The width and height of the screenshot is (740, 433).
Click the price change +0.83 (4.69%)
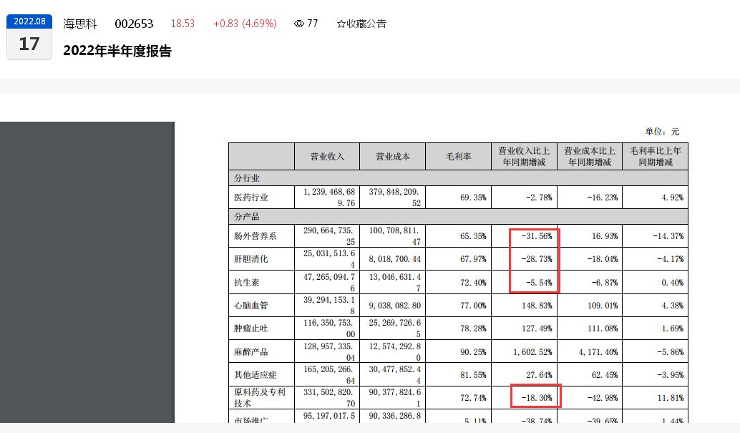(x=246, y=23)
